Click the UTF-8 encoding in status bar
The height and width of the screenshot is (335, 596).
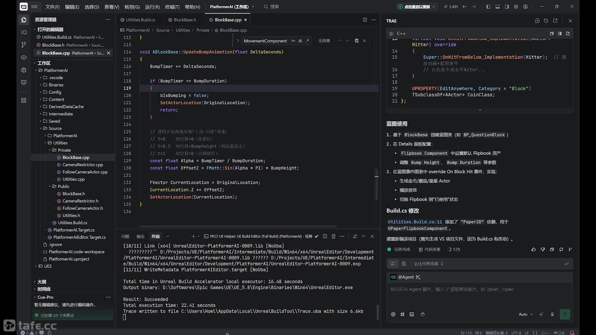point(516,333)
